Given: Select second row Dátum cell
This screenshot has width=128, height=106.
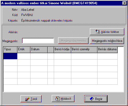Looking at the screenshot, I should (x=39, y=62).
